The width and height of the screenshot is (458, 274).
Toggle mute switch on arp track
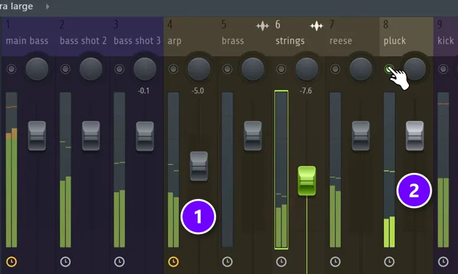pos(173,69)
